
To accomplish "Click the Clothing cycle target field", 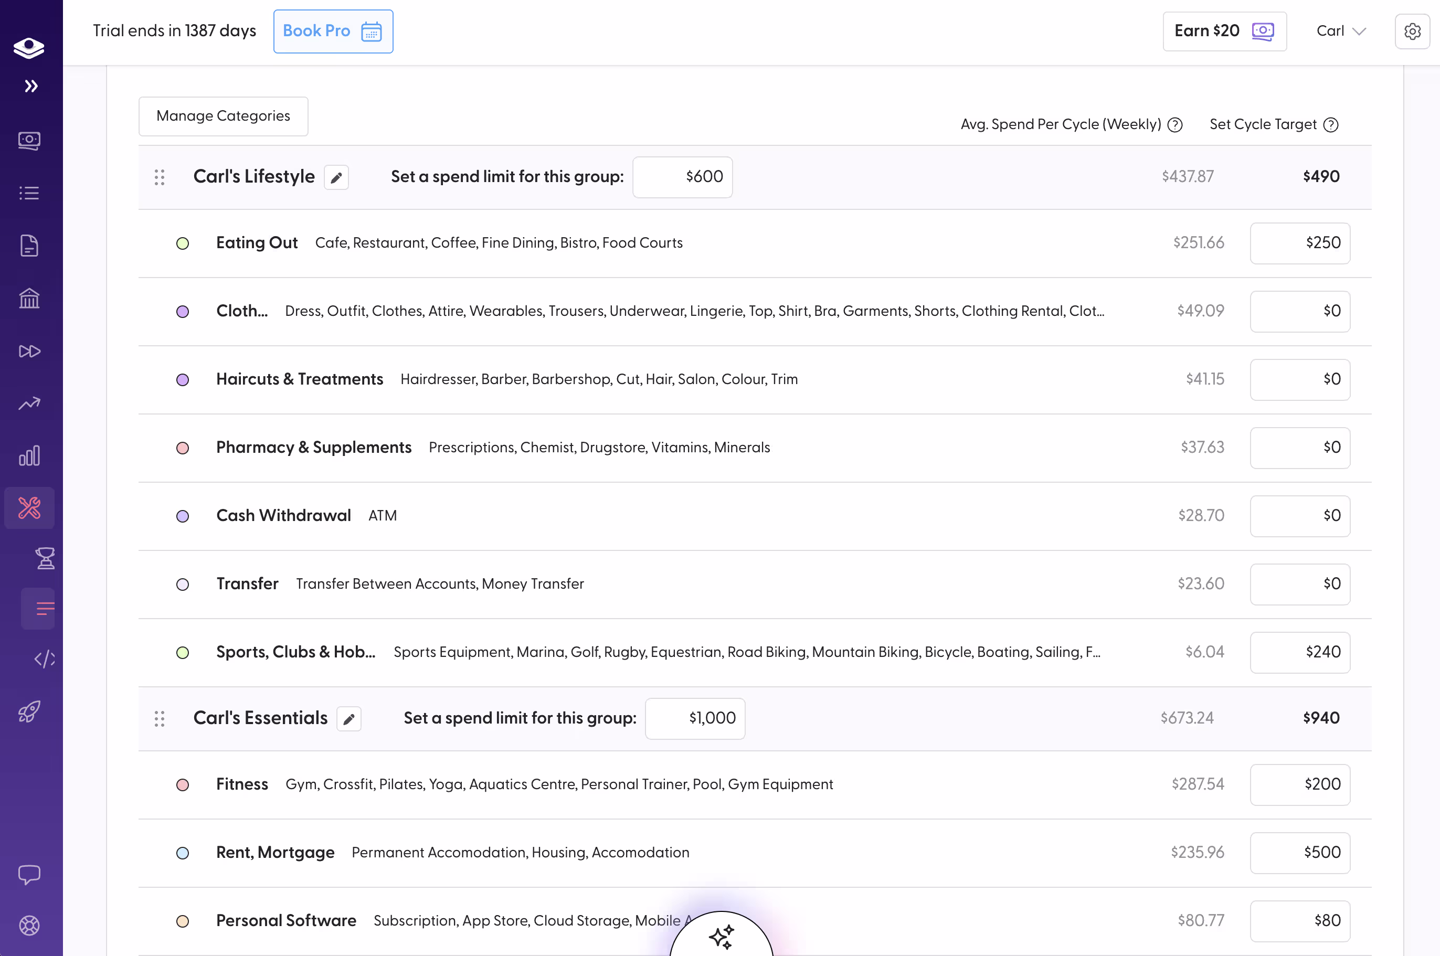I will [x=1300, y=312].
